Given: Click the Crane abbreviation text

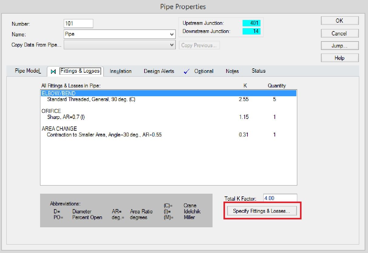Looking at the screenshot, I should tap(190, 205).
